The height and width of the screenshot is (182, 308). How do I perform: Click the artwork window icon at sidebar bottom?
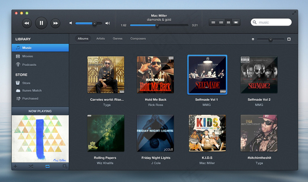65,167
